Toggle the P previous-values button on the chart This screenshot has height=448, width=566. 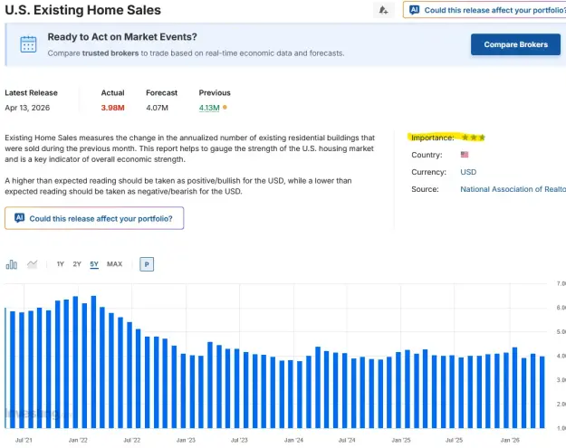pos(147,264)
